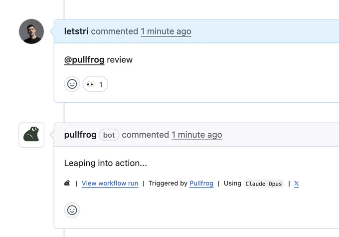The image size is (339, 237).
Task: Open timestamp link on pullfrog's comment
Action: [x=197, y=135]
